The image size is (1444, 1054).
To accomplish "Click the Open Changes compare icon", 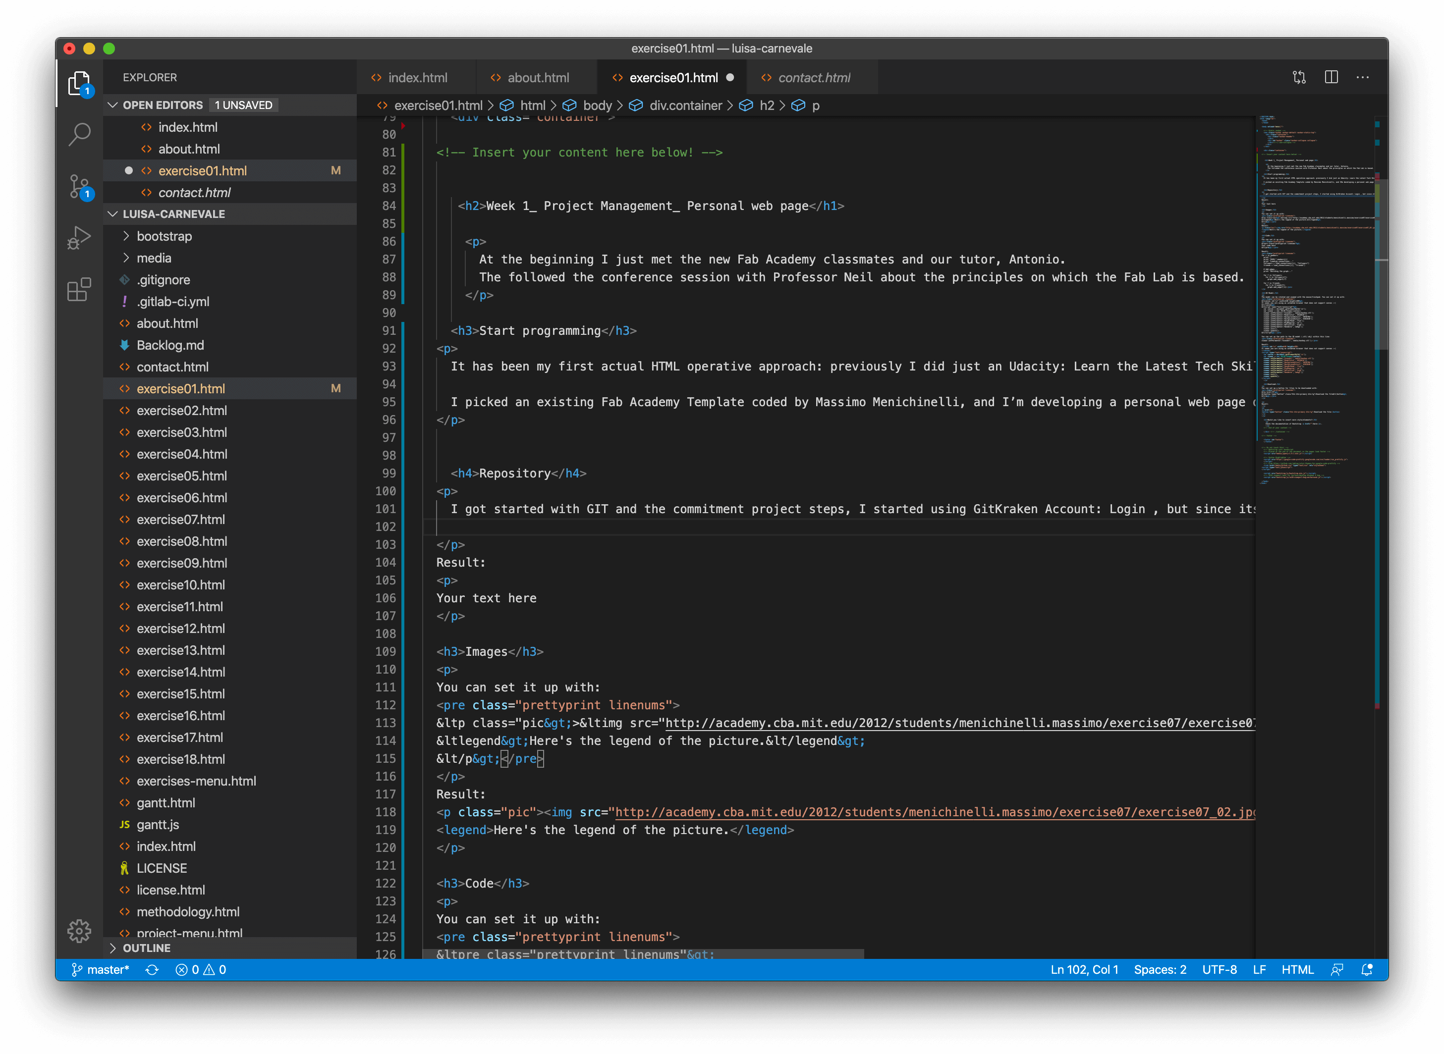I will tap(1299, 77).
